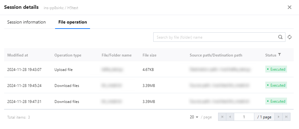Click the previous page arrow
Screen dimensions: 299x129
230,117
